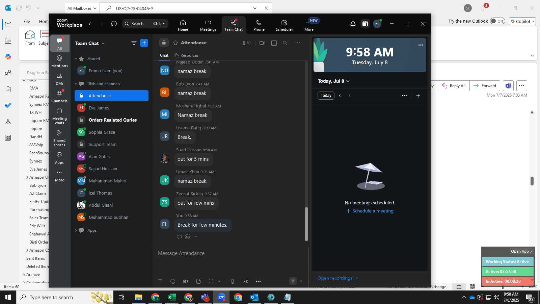Image resolution: width=540 pixels, height=304 pixels.
Task: Reply to 'Break for few minutes' message
Action: tap(179, 237)
